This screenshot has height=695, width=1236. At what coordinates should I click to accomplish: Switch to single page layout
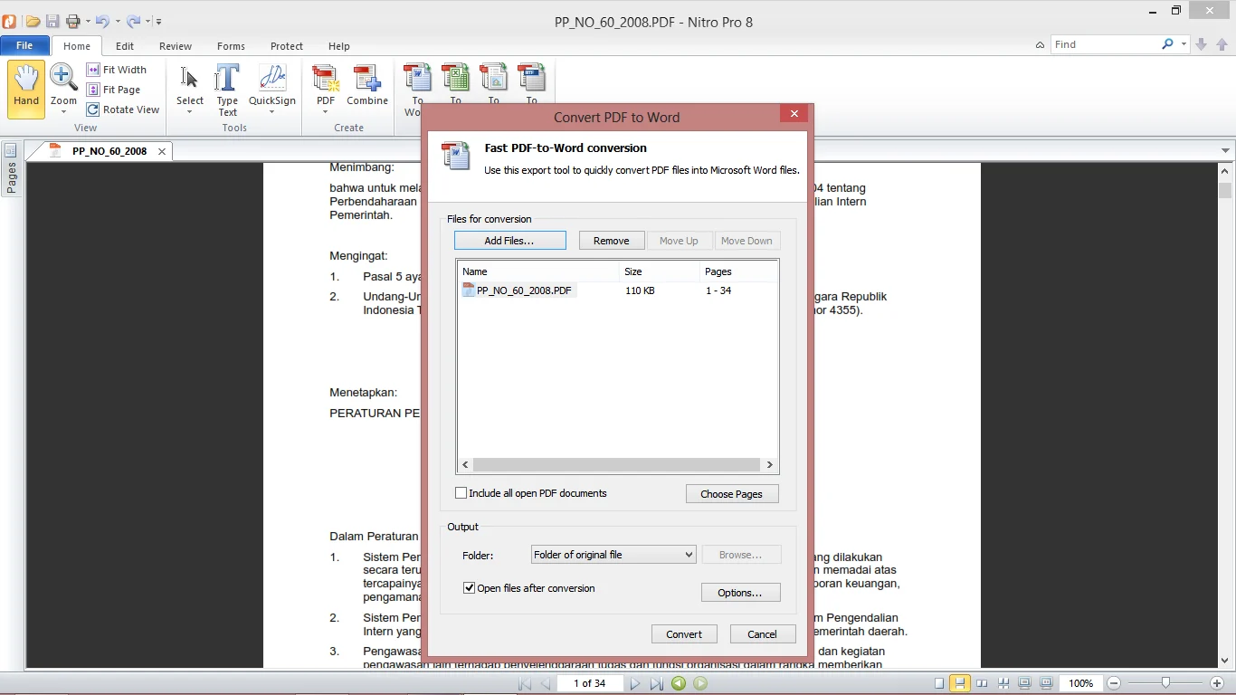click(939, 683)
